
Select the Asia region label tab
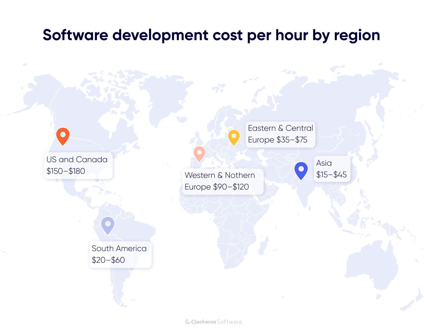(324, 163)
